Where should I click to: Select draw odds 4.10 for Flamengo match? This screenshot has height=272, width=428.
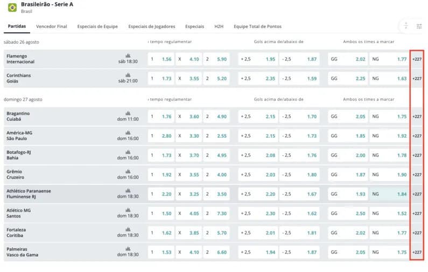click(x=188, y=59)
